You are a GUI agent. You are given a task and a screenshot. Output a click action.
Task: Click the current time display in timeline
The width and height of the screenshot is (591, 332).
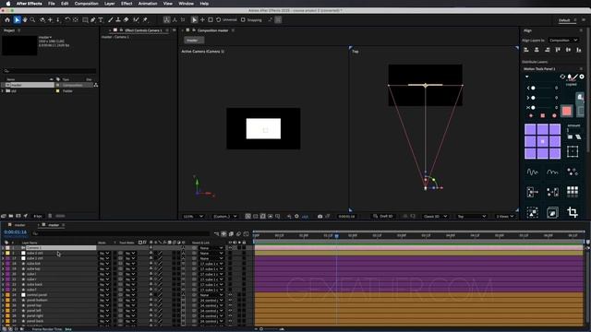pyautogui.click(x=16, y=231)
